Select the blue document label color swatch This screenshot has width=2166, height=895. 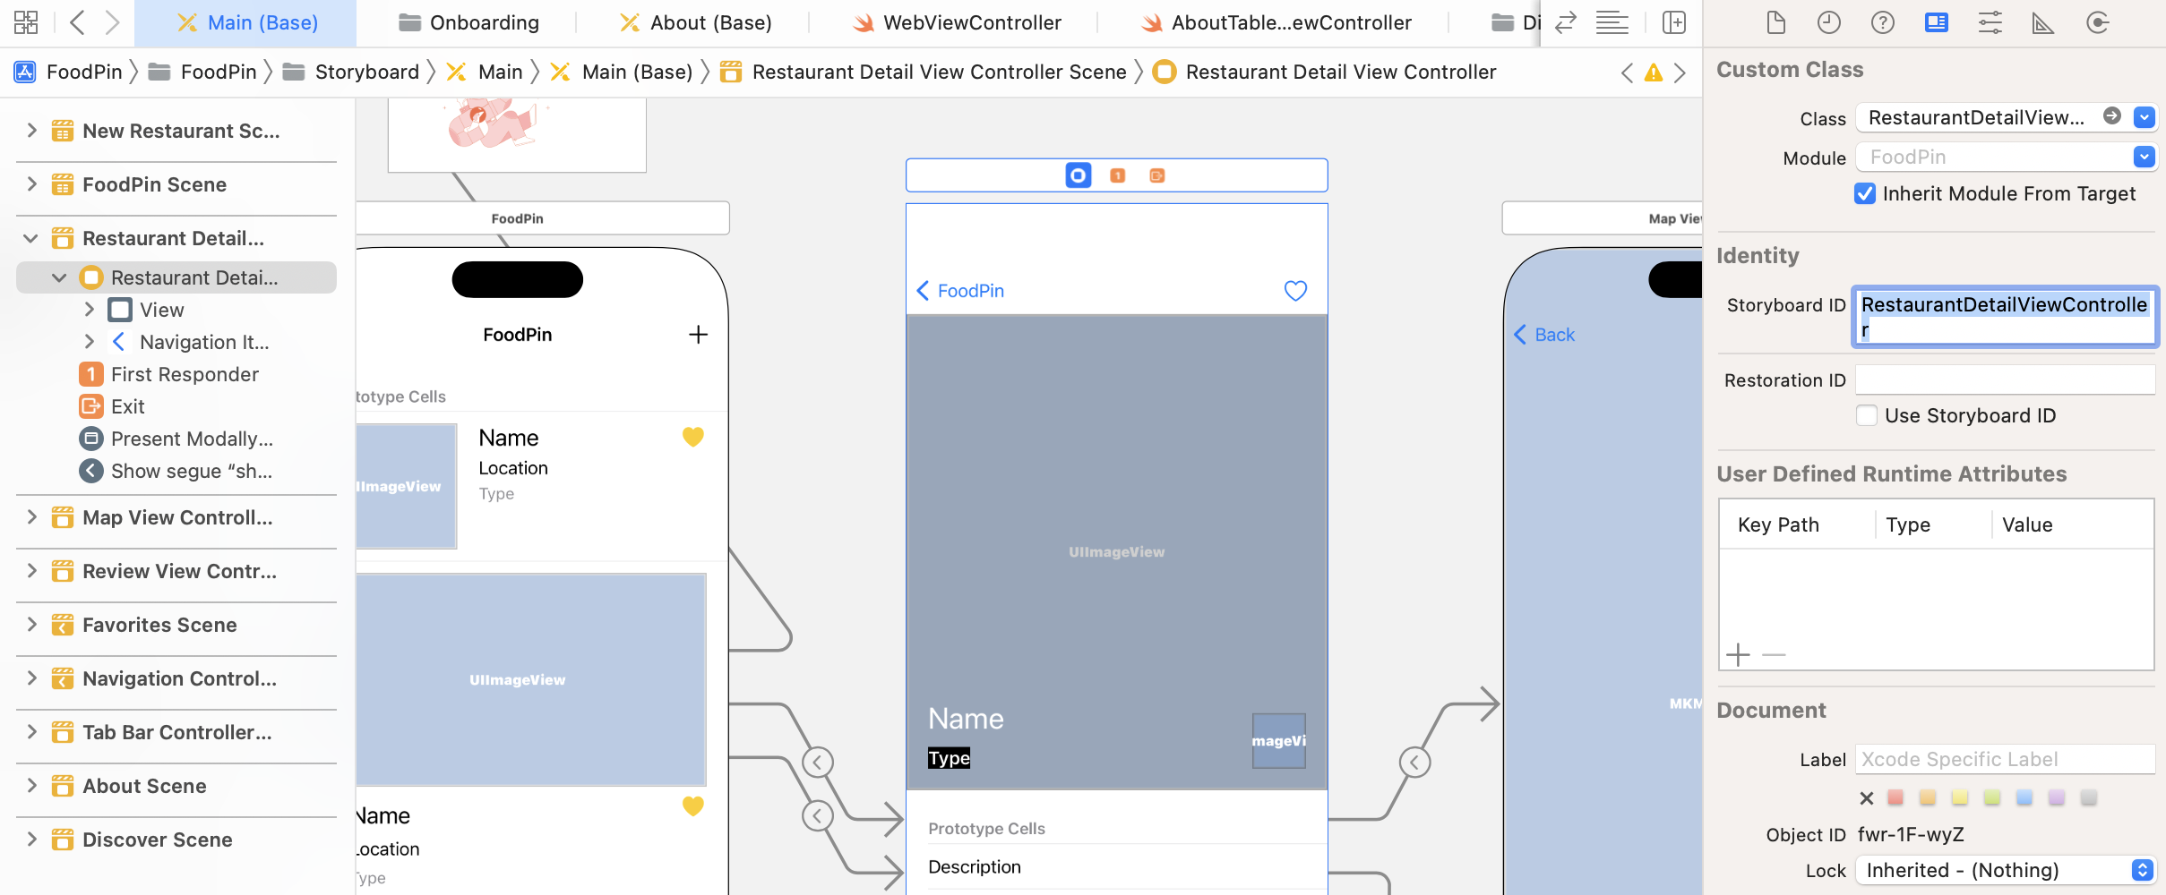[x=2022, y=797]
